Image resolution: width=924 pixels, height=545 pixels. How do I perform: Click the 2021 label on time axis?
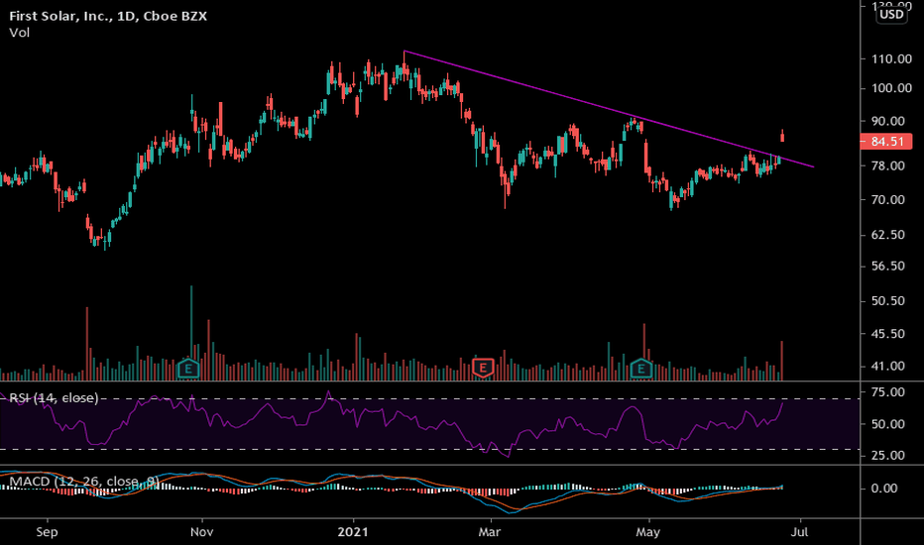353,532
